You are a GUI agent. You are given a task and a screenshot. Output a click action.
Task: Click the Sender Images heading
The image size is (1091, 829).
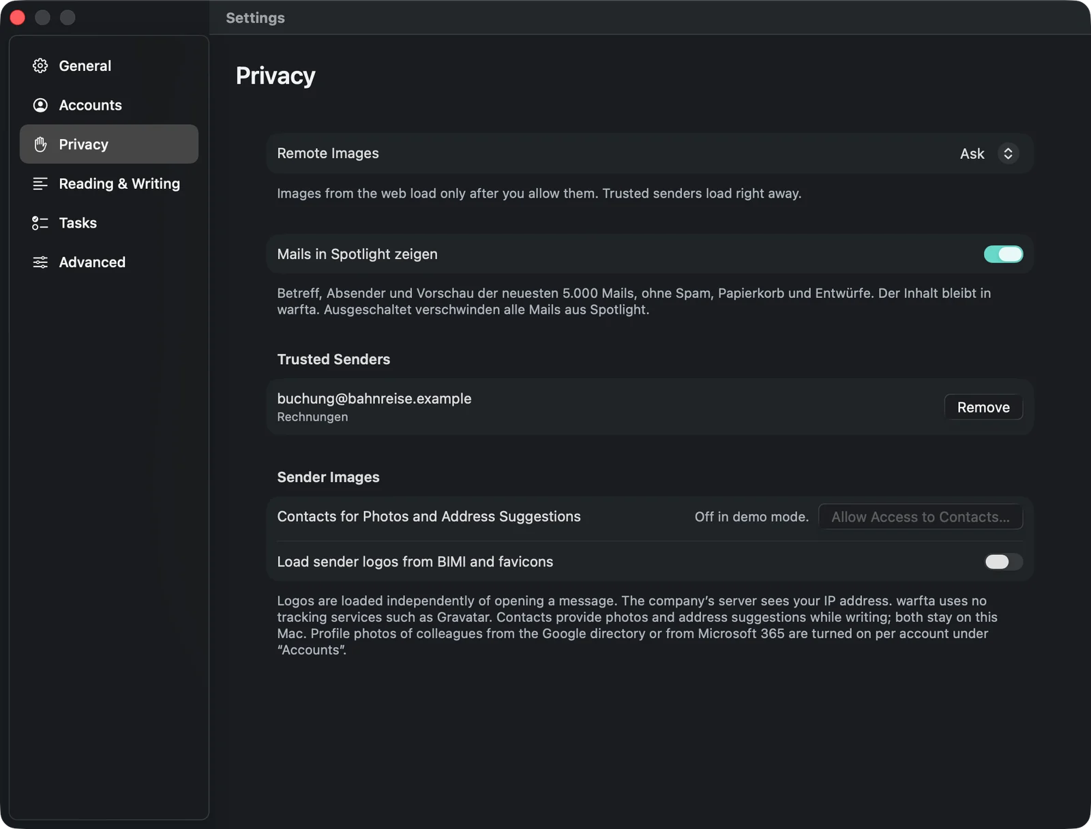328,477
